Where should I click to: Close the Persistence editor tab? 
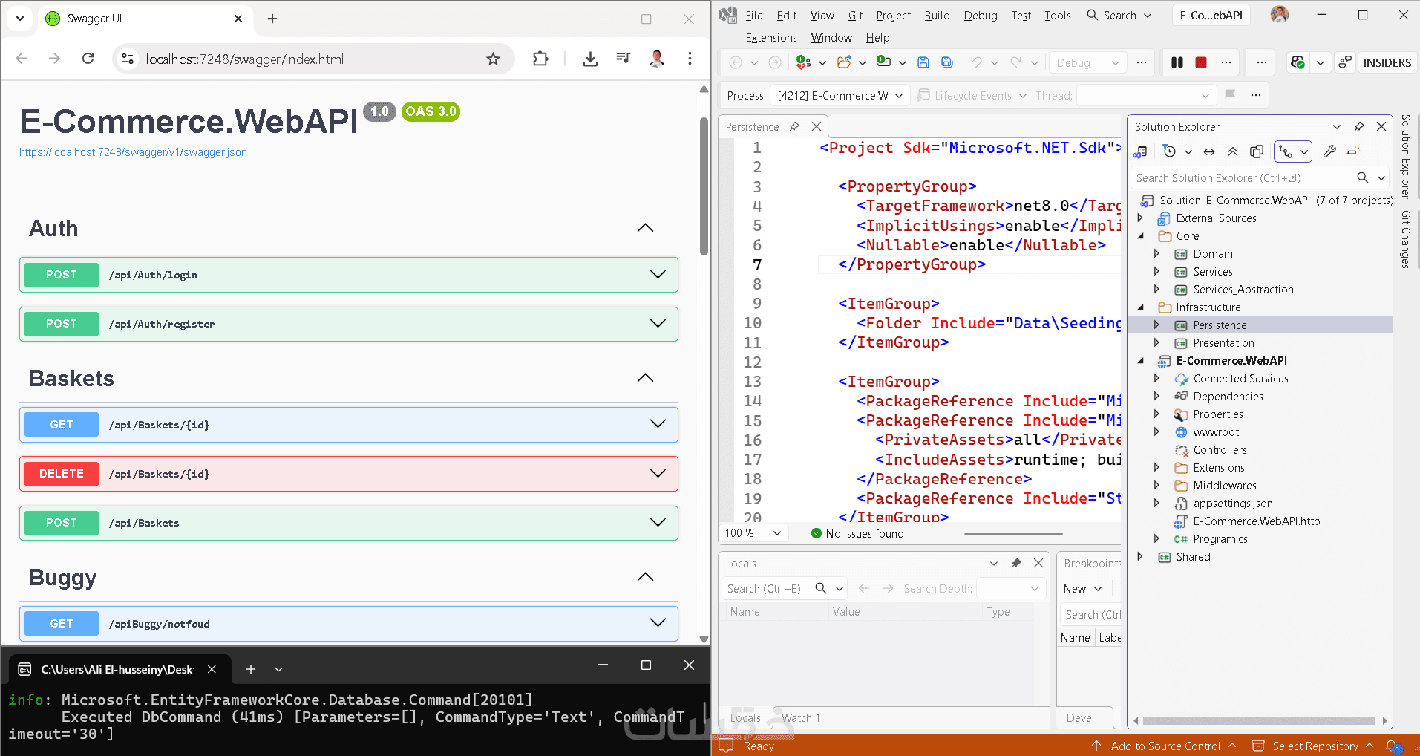[x=817, y=126]
